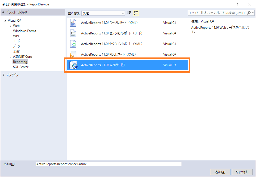Select the WPF category

click(16, 36)
